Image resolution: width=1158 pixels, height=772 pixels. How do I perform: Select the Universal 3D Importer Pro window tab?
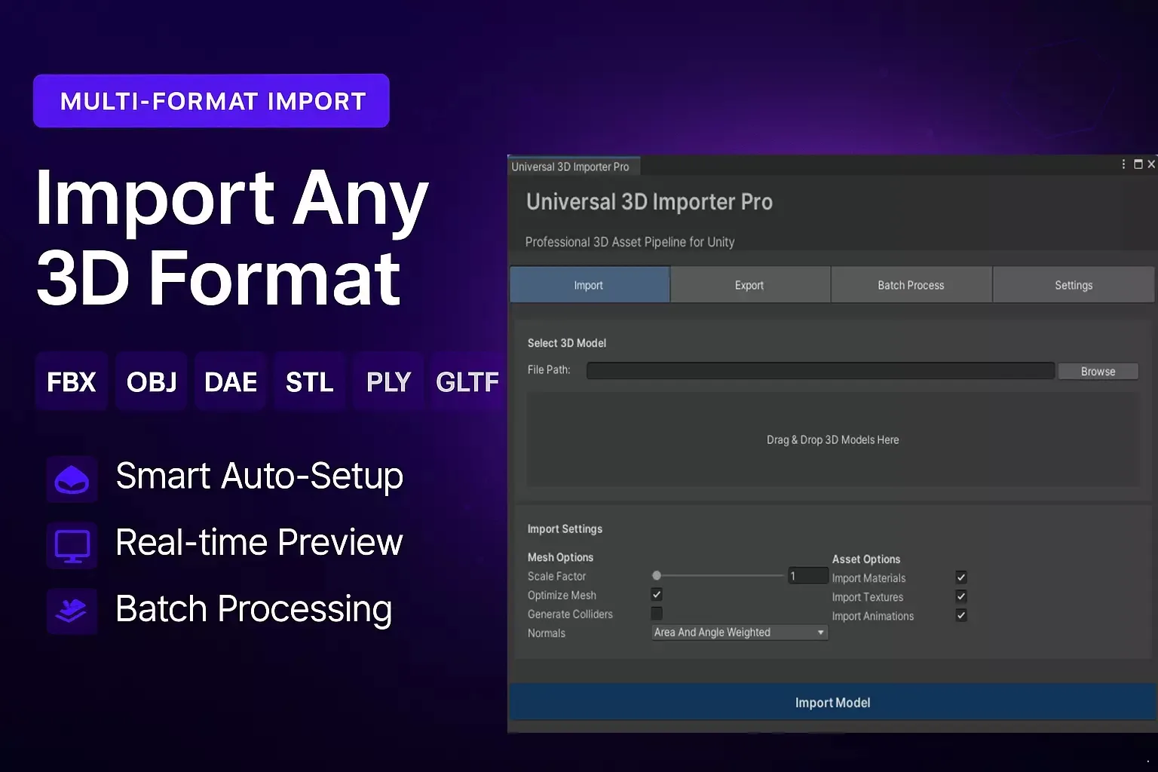pyautogui.click(x=574, y=167)
